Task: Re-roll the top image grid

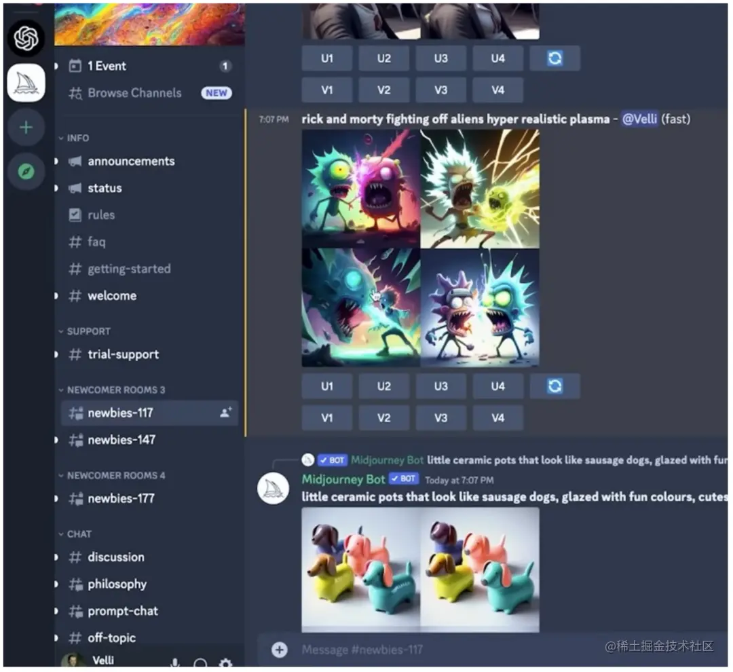Action: 555,58
